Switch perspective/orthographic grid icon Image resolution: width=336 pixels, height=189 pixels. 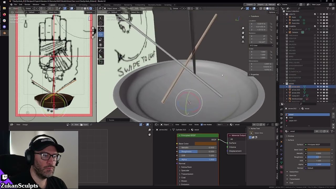(243, 41)
